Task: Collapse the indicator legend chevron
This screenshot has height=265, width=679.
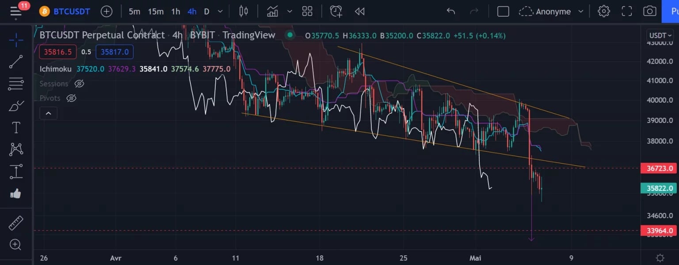Action: click(x=48, y=113)
